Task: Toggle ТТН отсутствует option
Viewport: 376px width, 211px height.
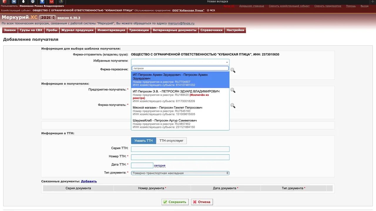Action: [171, 141]
